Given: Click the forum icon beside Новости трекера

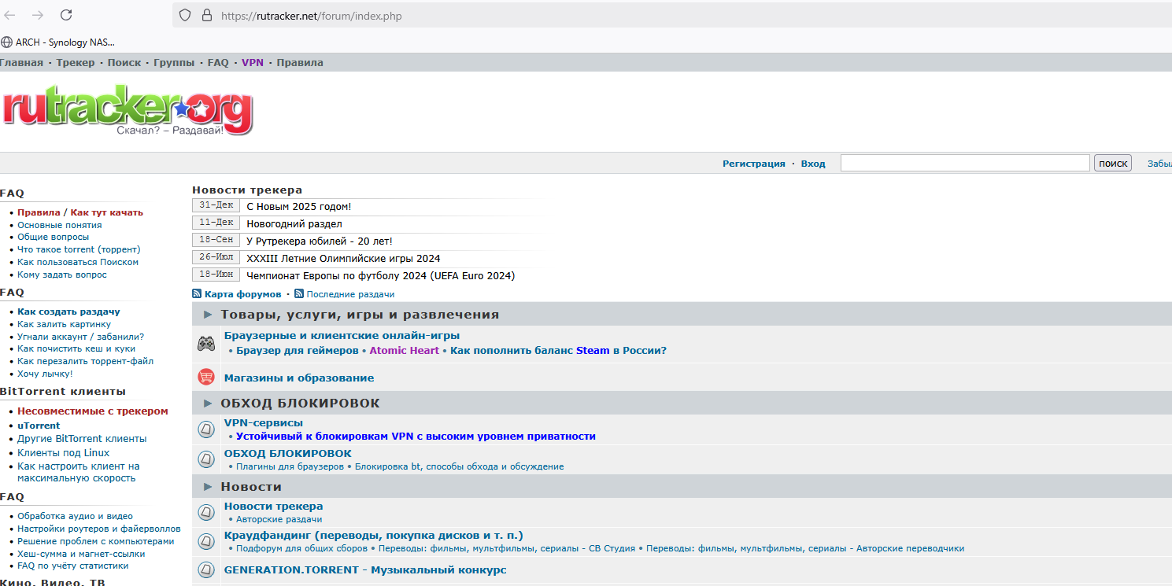Looking at the screenshot, I should click(x=206, y=512).
